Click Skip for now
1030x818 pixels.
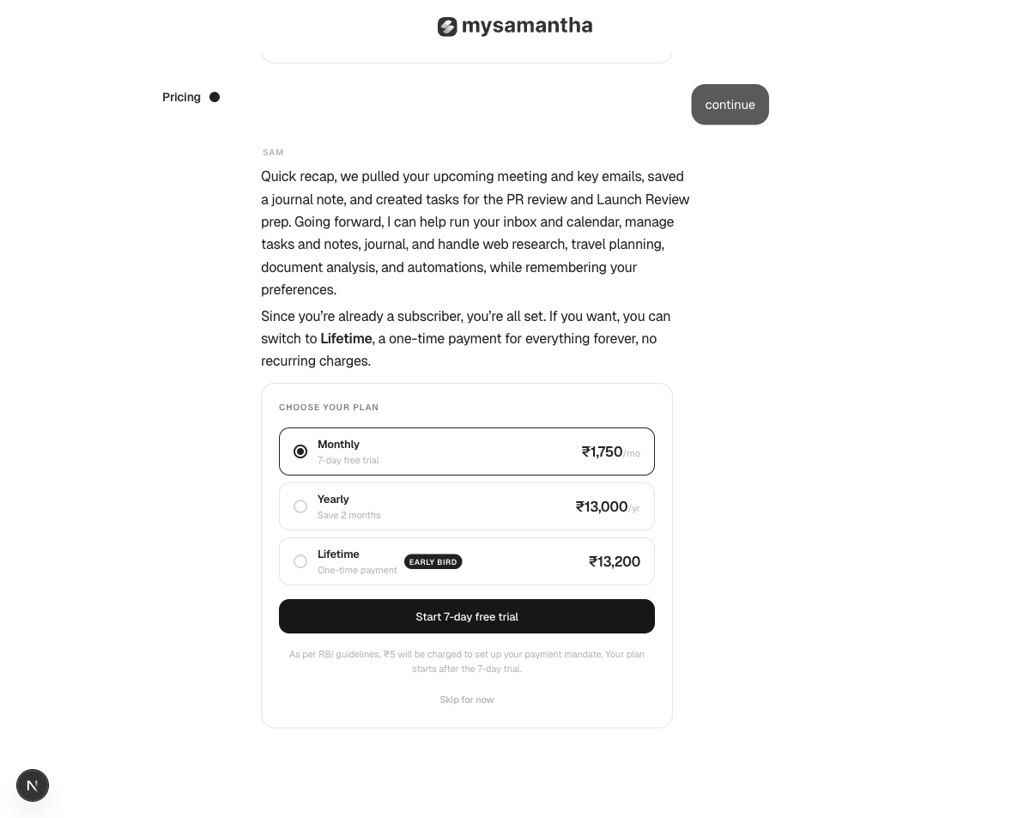tap(467, 700)
